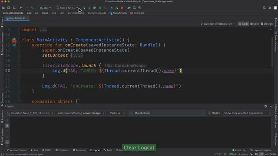Open the app run configuration dropdown

coord(45,8)
